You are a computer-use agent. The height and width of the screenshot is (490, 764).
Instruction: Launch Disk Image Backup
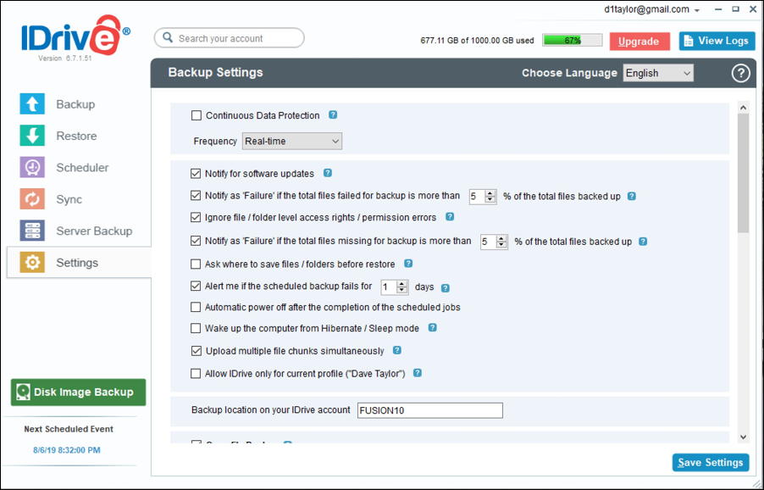point(79,392)
